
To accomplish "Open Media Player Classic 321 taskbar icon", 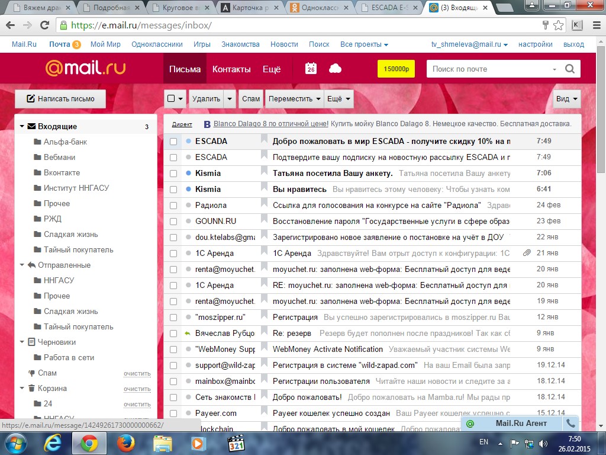I will [237, 444].
